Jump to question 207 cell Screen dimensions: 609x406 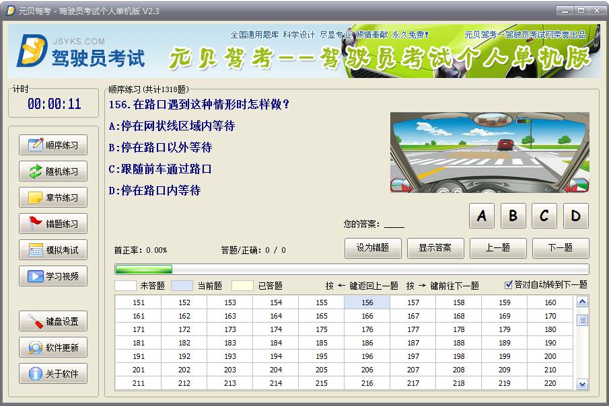point(413,370)
